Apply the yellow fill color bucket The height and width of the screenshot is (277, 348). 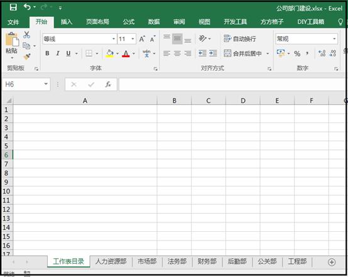(x=110, y=53)
